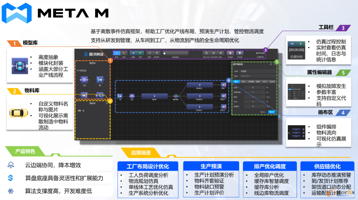Click the META M logo
This screenshot has height=200, width=358.
point(55,13)
